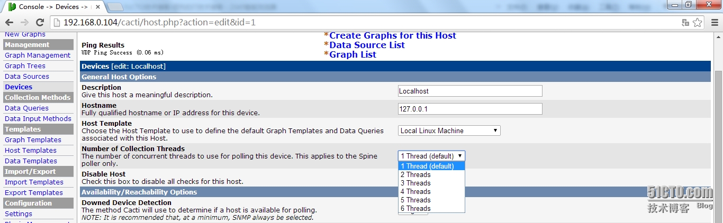This screenshot has height=223, width=723.
Task: Reload the page with the refresh icon
Action: [40, 22]
